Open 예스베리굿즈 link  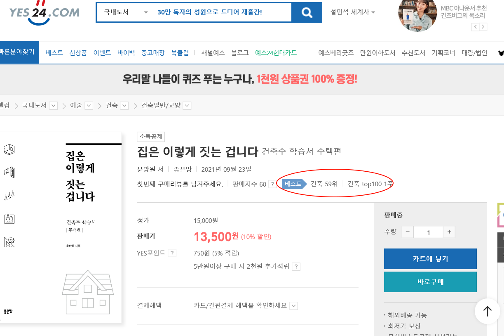tap(336, 53)
